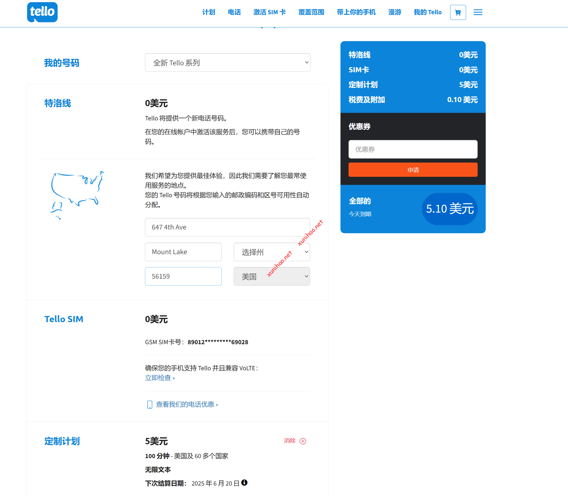Click the Tello logo
Viewport: 568px width, 496px height.
42,12
